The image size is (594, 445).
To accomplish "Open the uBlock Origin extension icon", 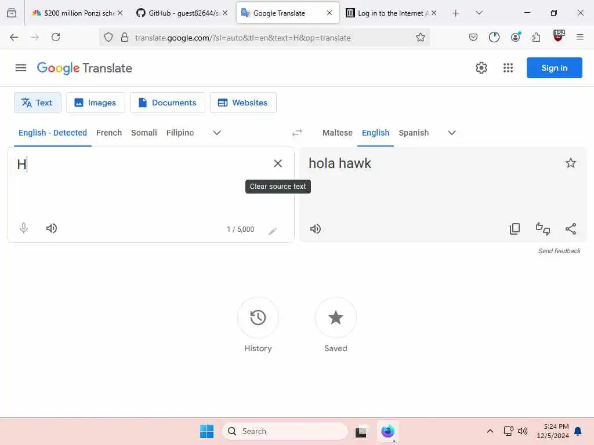I will click(559, 36).
